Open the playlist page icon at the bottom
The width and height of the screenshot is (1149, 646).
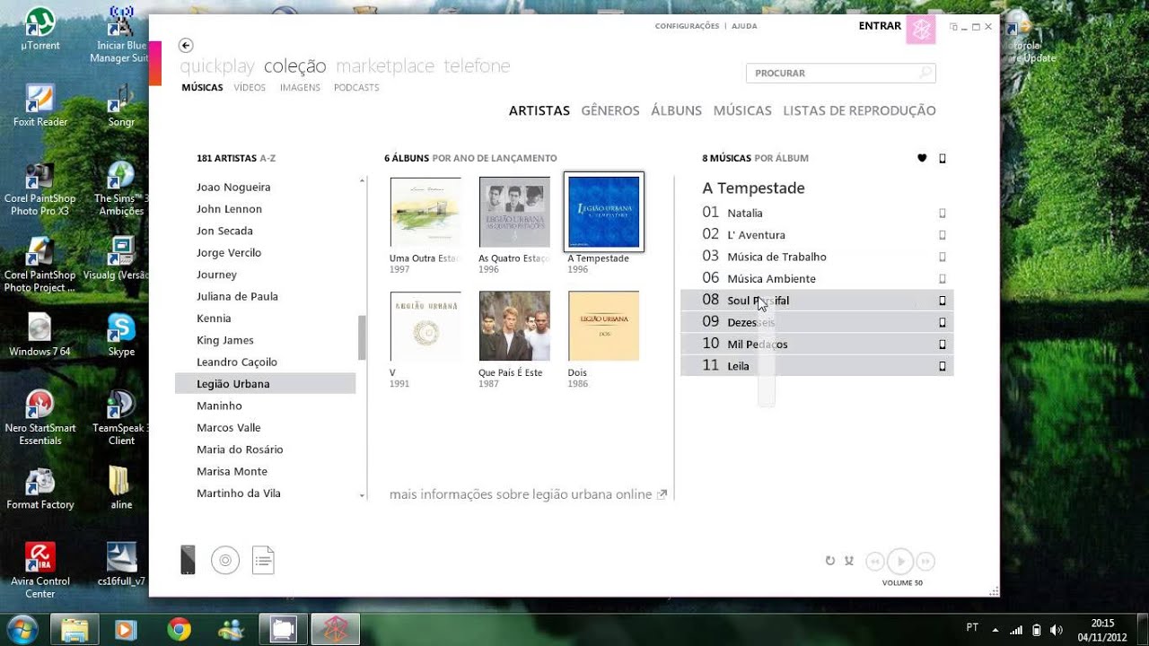click(x=263, y=561)
